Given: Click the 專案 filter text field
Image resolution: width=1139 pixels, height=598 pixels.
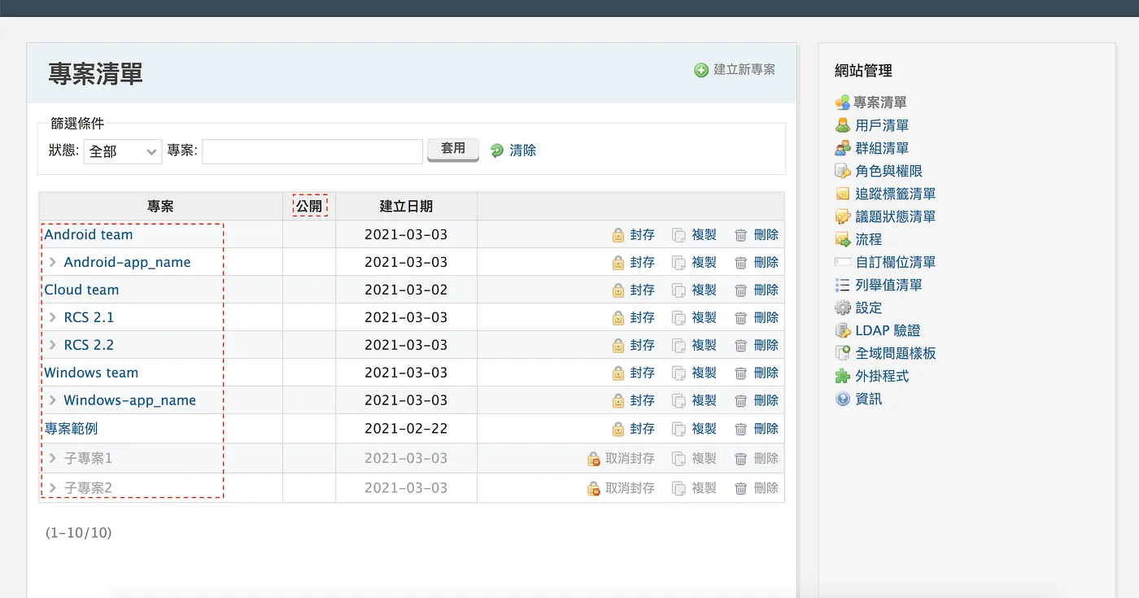Looking at the screenshot, I should pos(312,151).
